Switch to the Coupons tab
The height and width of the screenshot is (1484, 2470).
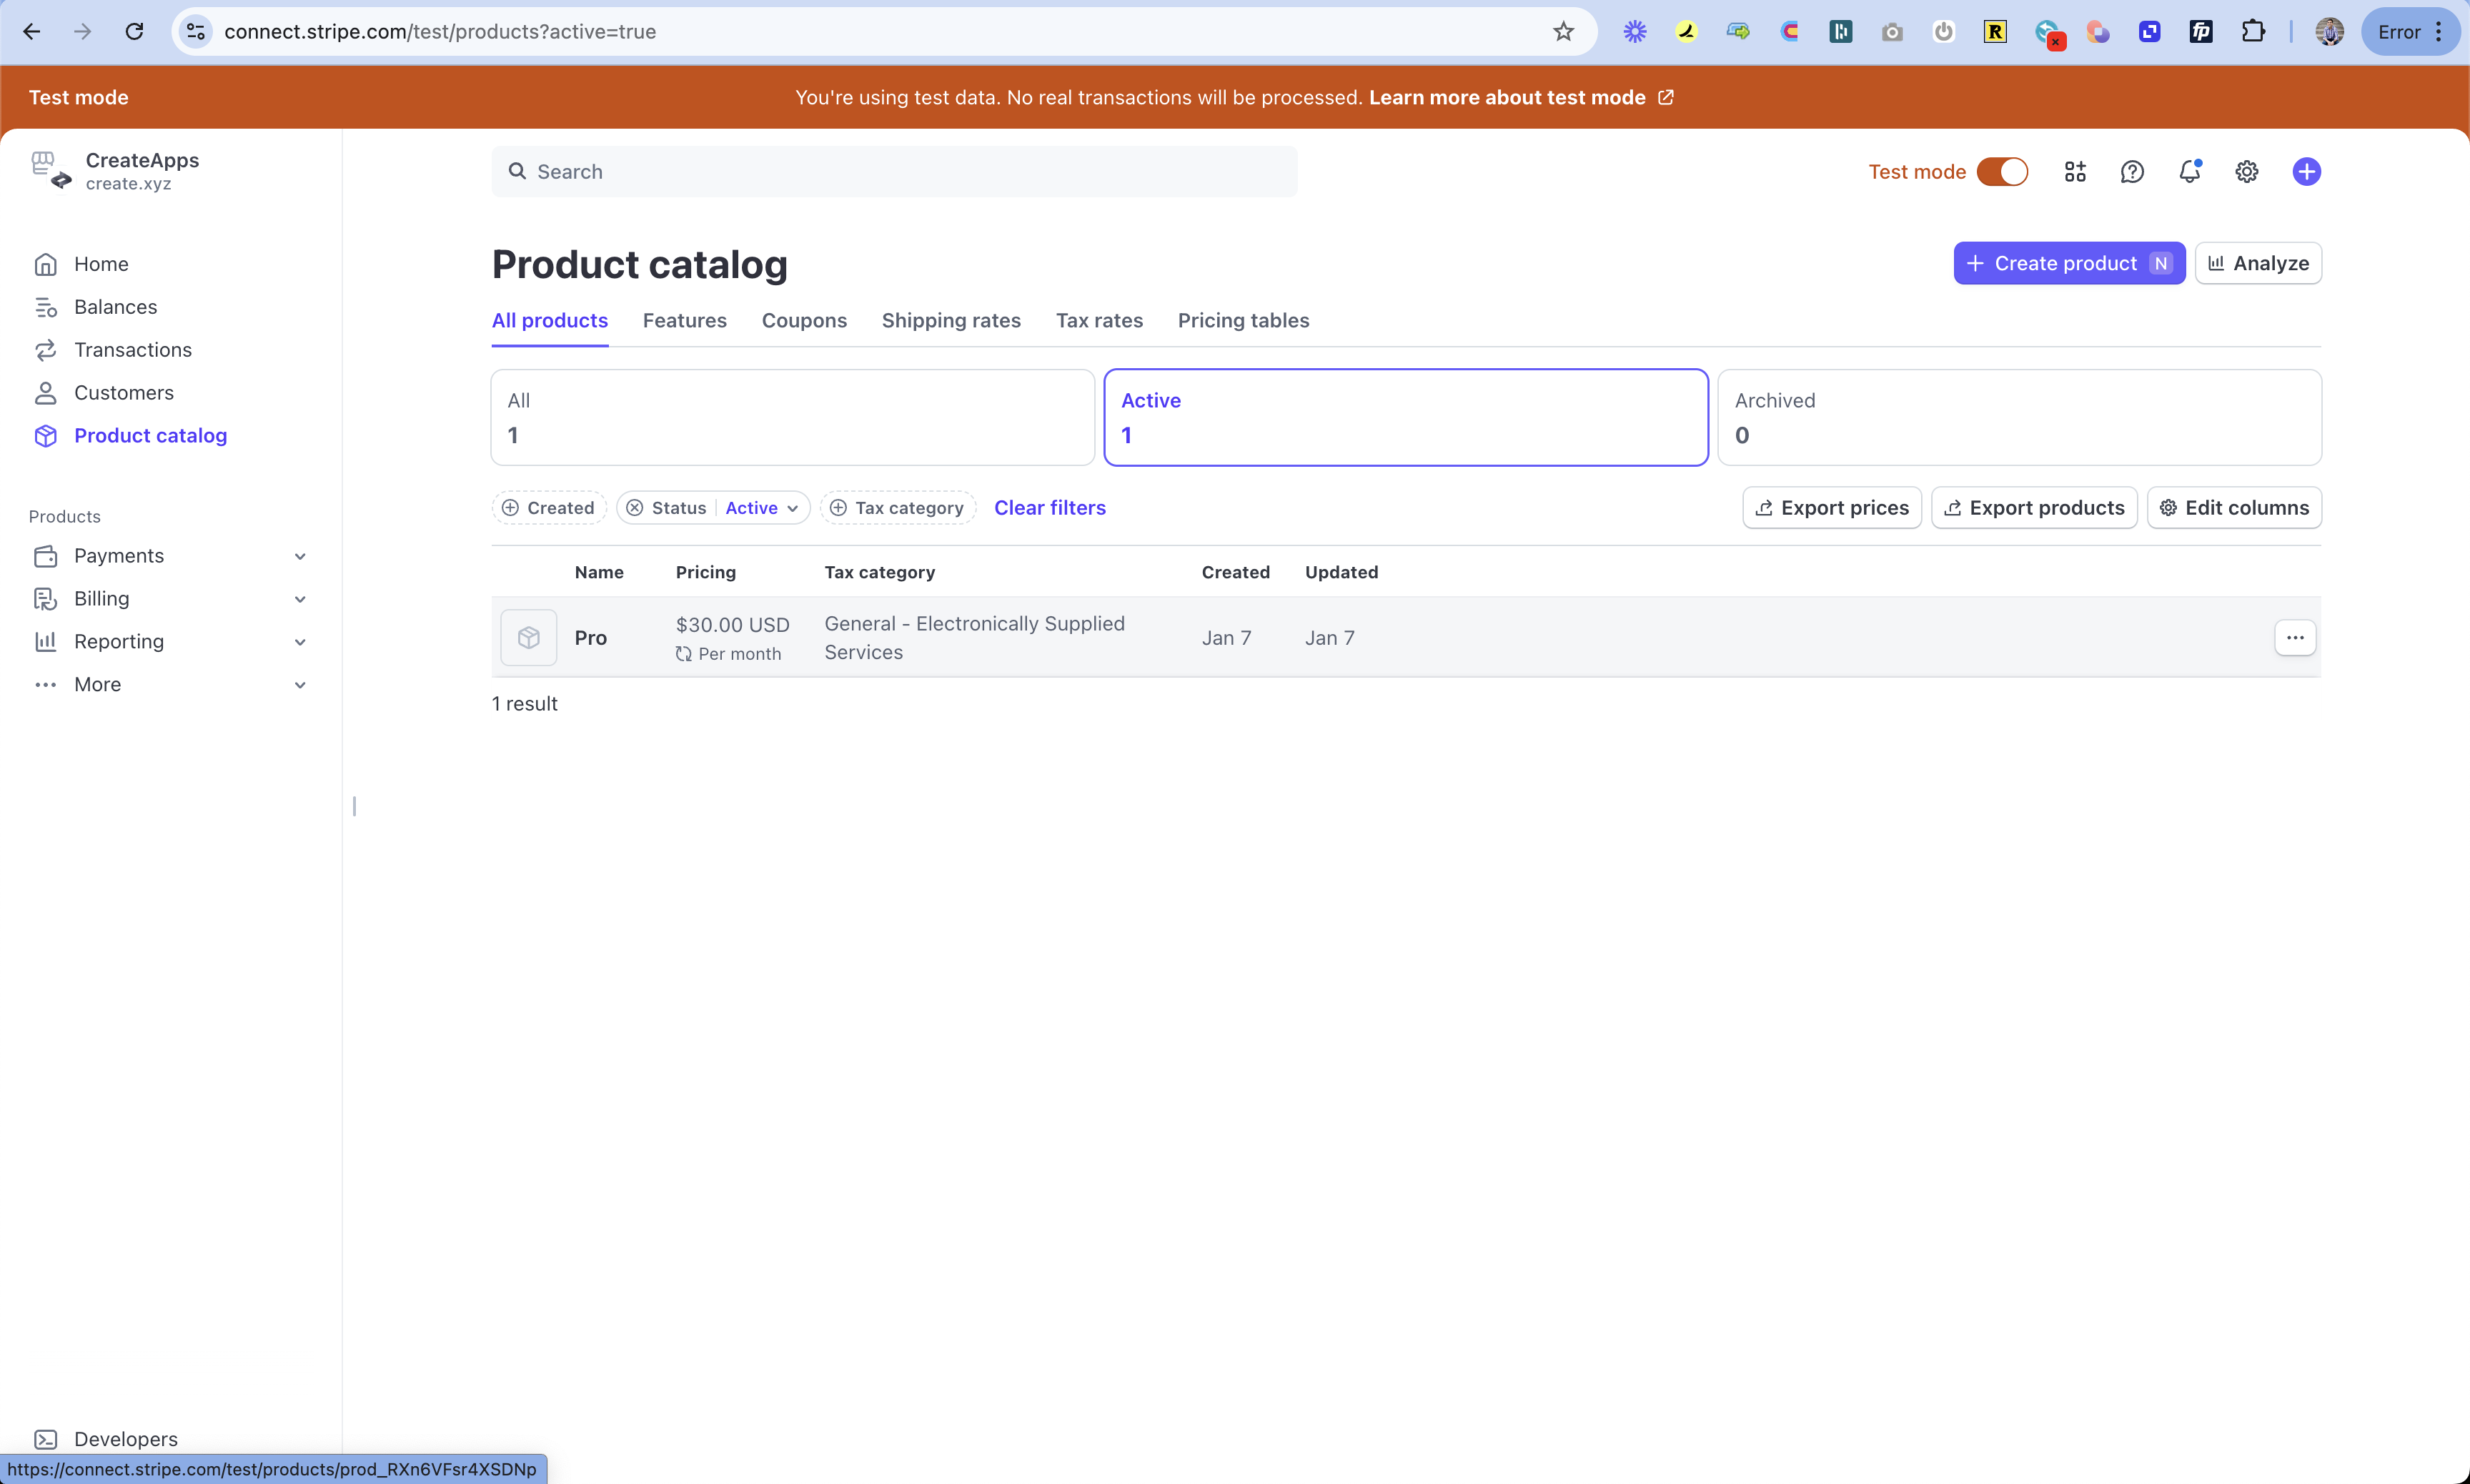(x=803, y=321)
